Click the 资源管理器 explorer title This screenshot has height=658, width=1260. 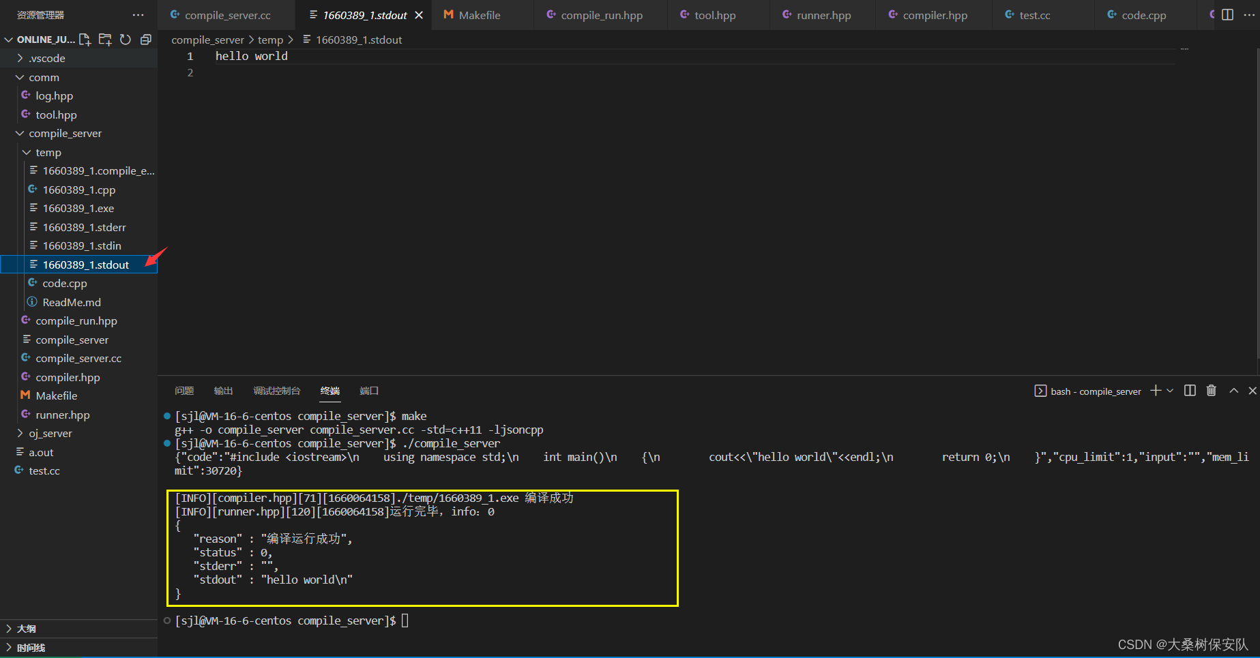pyautogui.click(x=40, y=15)
